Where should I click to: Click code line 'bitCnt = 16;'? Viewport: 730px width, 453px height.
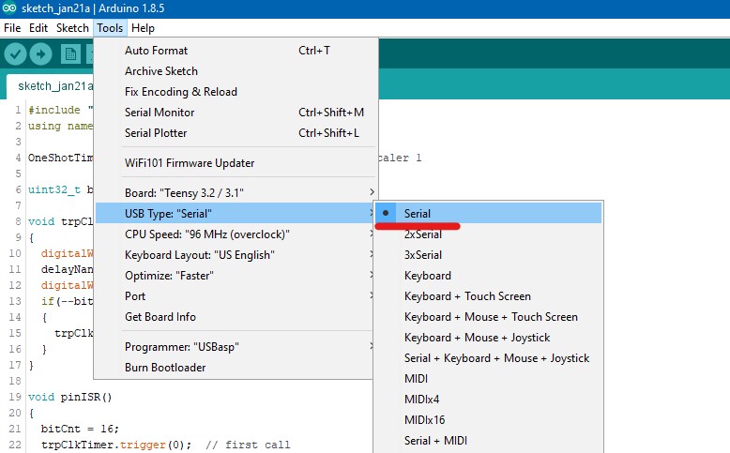point(80,429)
